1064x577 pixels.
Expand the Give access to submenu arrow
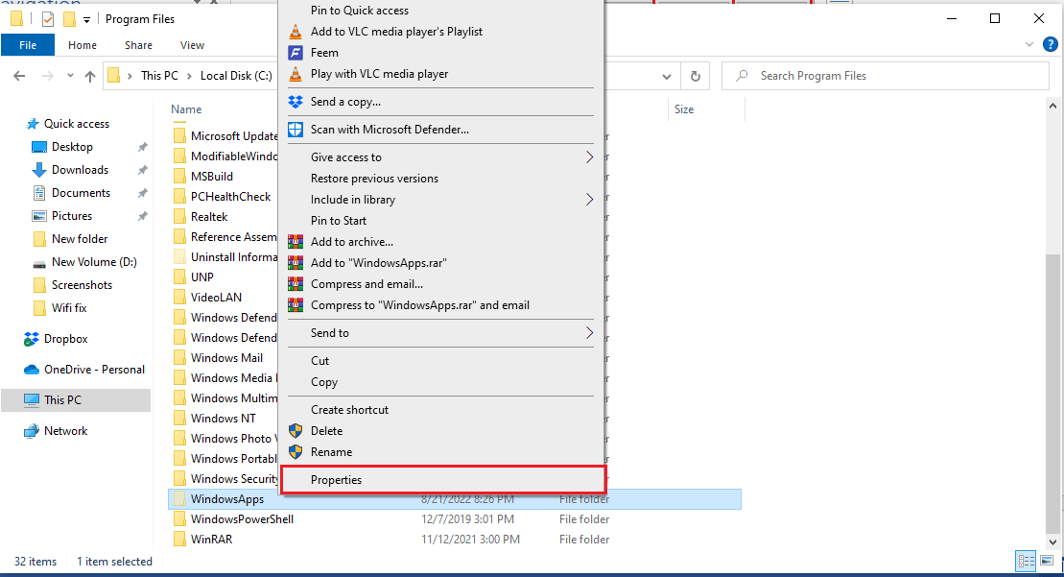click(x=589, y=157)
